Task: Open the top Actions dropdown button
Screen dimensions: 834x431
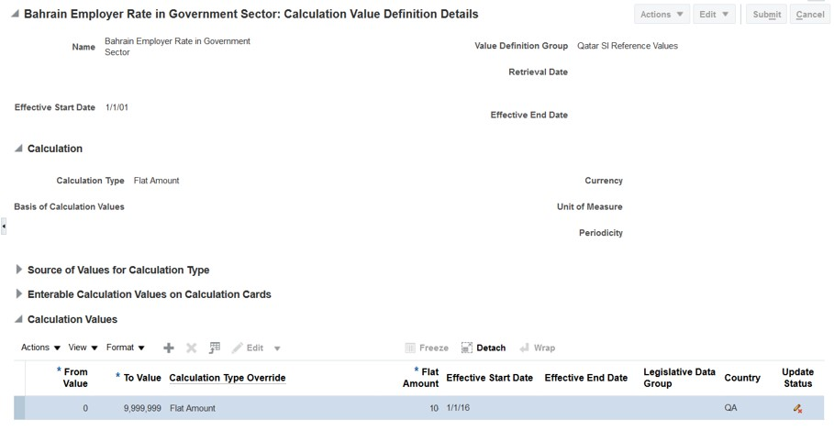Action: click(662, 15)
